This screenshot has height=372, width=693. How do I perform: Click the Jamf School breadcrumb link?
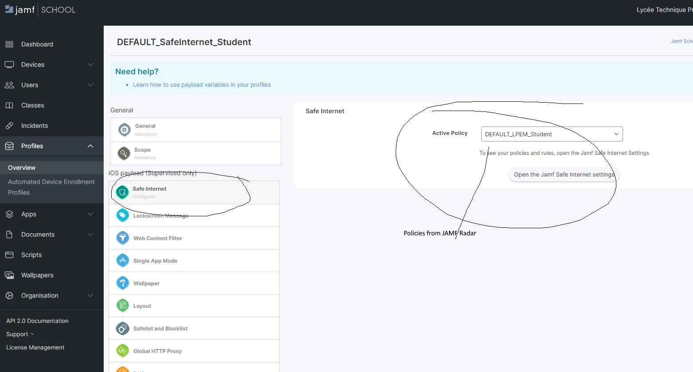pyautogui.click(x=681, y=41)
